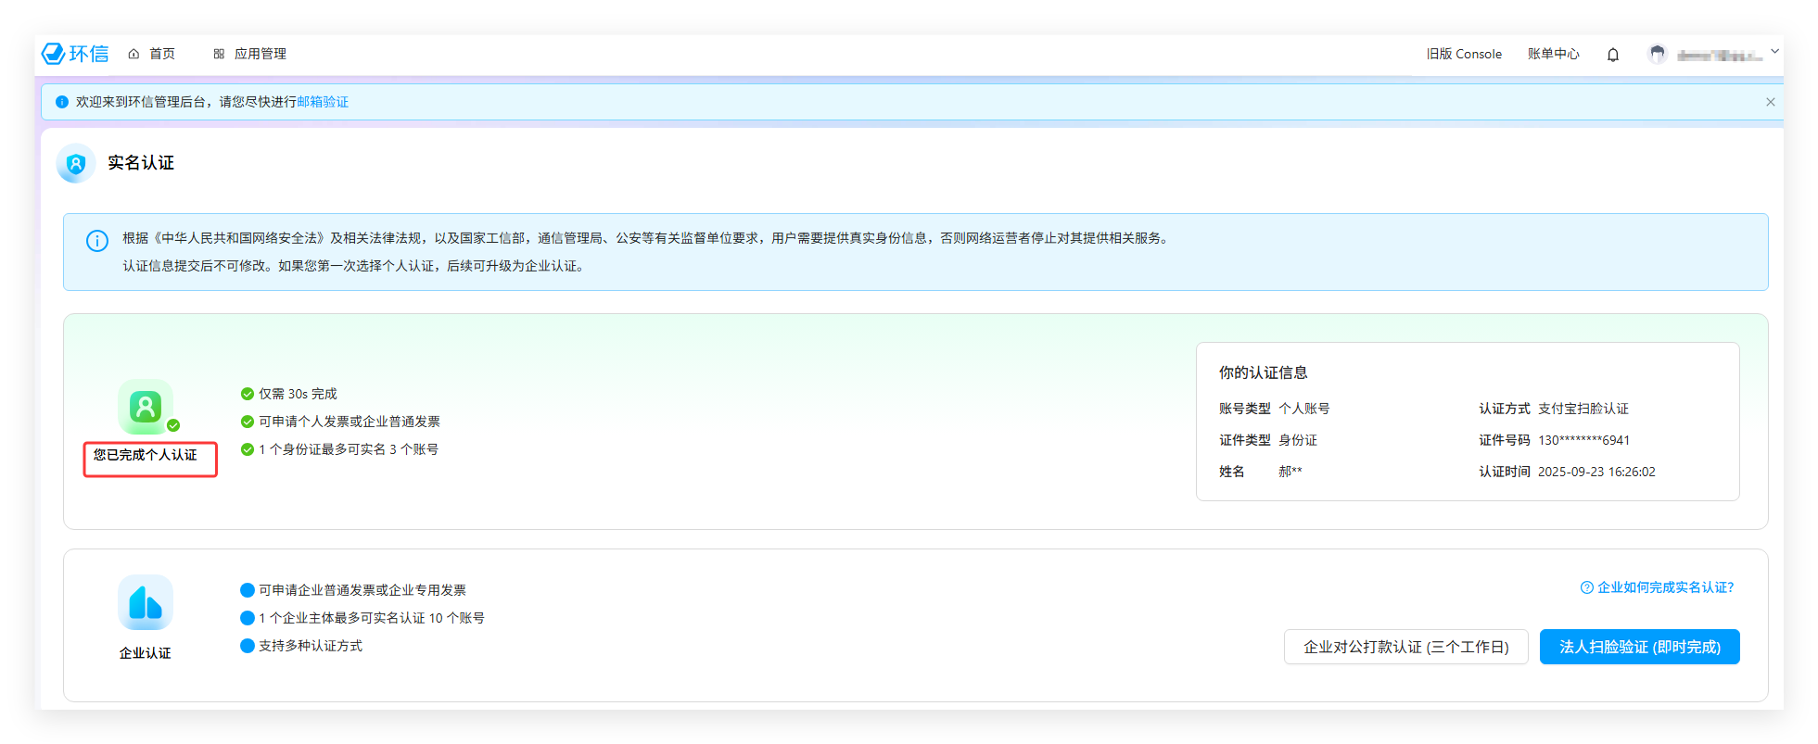
Task: Click 企业对公打款认证 button
Action: tap(1405, 647)
